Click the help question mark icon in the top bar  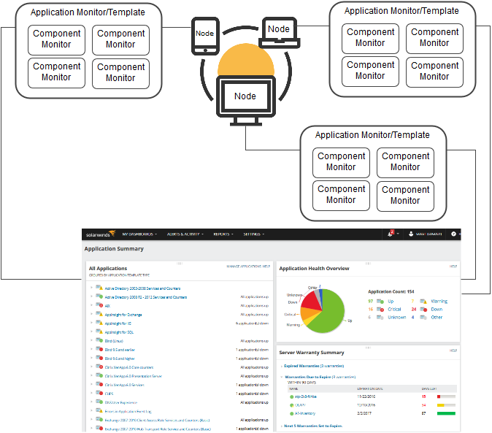[x=454, y=234]
